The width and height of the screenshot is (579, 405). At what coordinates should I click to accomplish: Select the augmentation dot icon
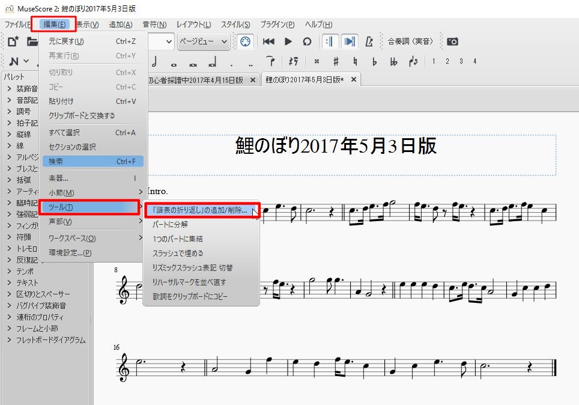click(x=231, y=61)
